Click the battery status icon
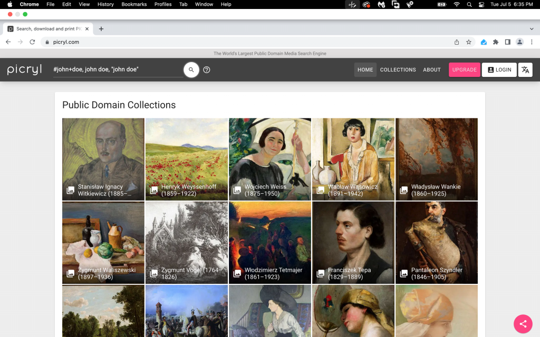The image size is (540, 337). tap(442, 4)
